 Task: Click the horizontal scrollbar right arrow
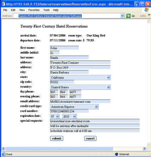tap(145, 149)
